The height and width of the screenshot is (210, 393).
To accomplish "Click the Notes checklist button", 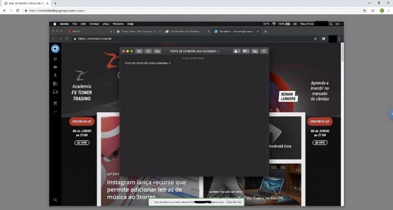I will (x=148, y=51).
